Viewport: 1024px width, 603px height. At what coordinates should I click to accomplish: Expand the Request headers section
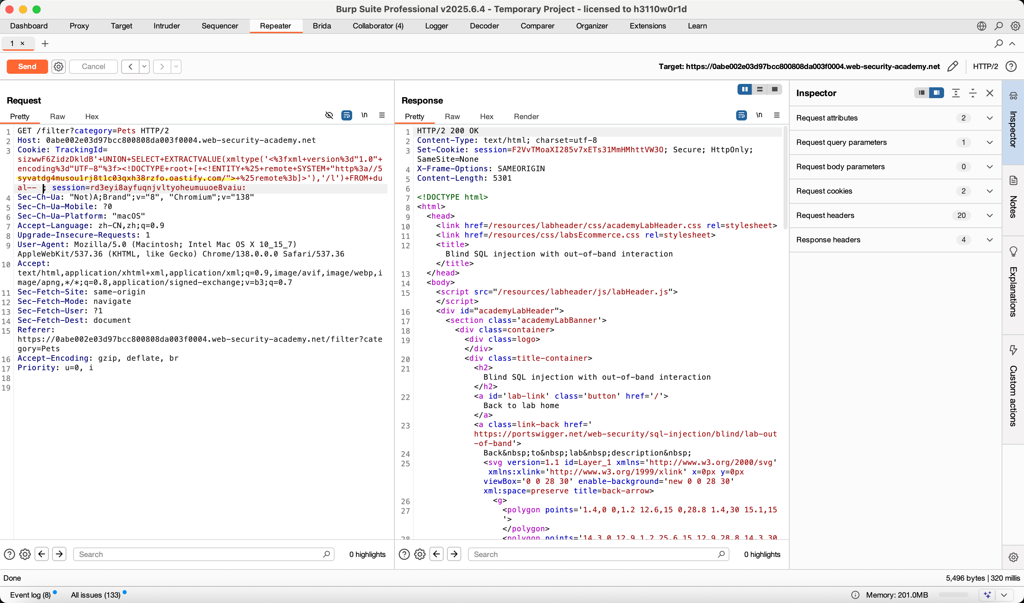[895, 215]
